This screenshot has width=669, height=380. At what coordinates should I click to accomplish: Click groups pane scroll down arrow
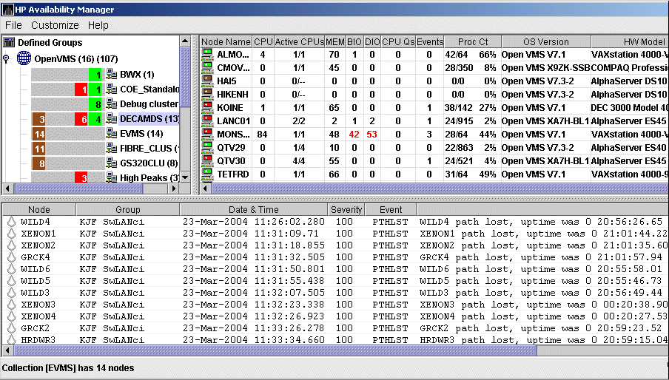pyautogui.click(x=185, y=177)
